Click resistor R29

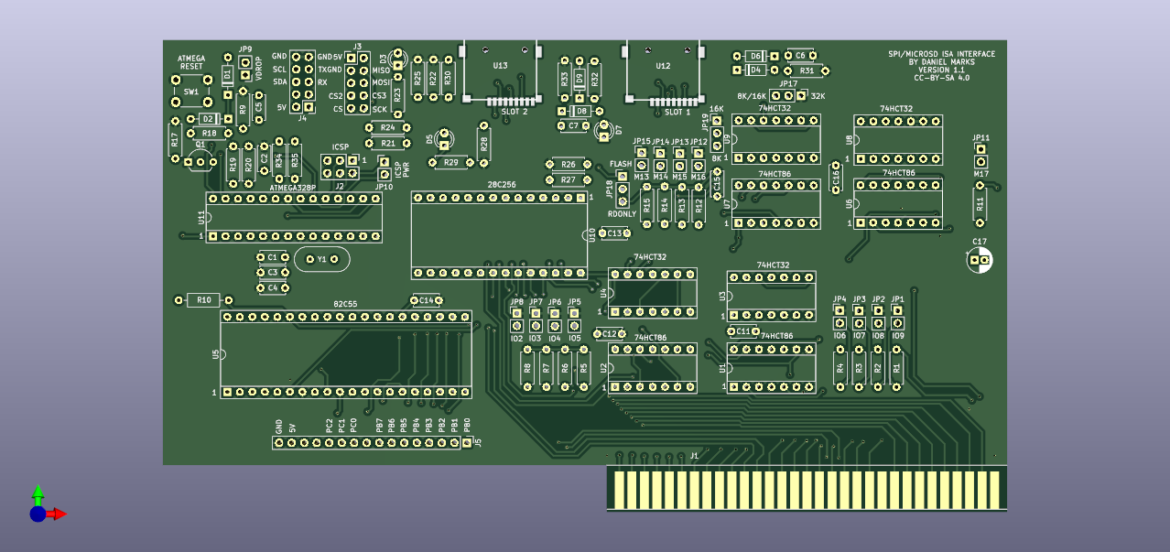tap(450, 162)
